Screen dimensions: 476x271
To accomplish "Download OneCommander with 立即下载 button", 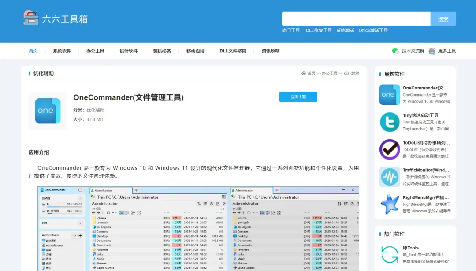I will 298,97.
